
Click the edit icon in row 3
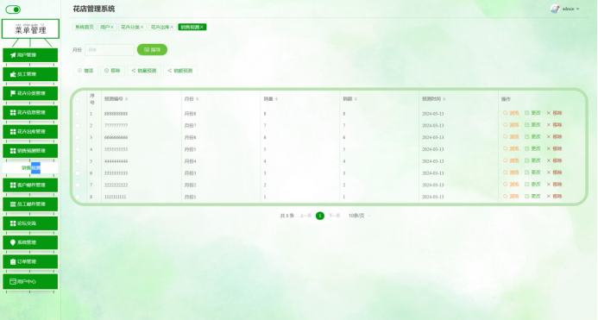pyautogui.click(x=527, y=136)
